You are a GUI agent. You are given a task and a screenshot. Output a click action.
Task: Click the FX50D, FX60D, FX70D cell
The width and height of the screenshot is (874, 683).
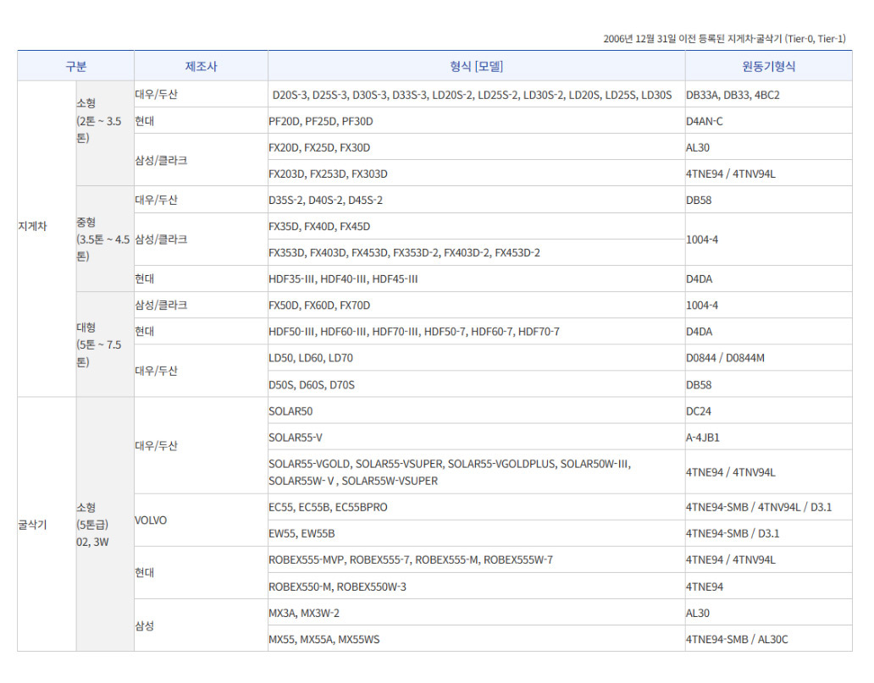[477, 306]
